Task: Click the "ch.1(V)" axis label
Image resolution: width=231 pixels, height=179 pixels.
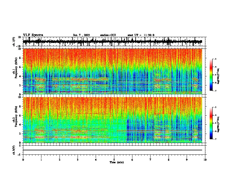Action: click(x=14, y=42)
